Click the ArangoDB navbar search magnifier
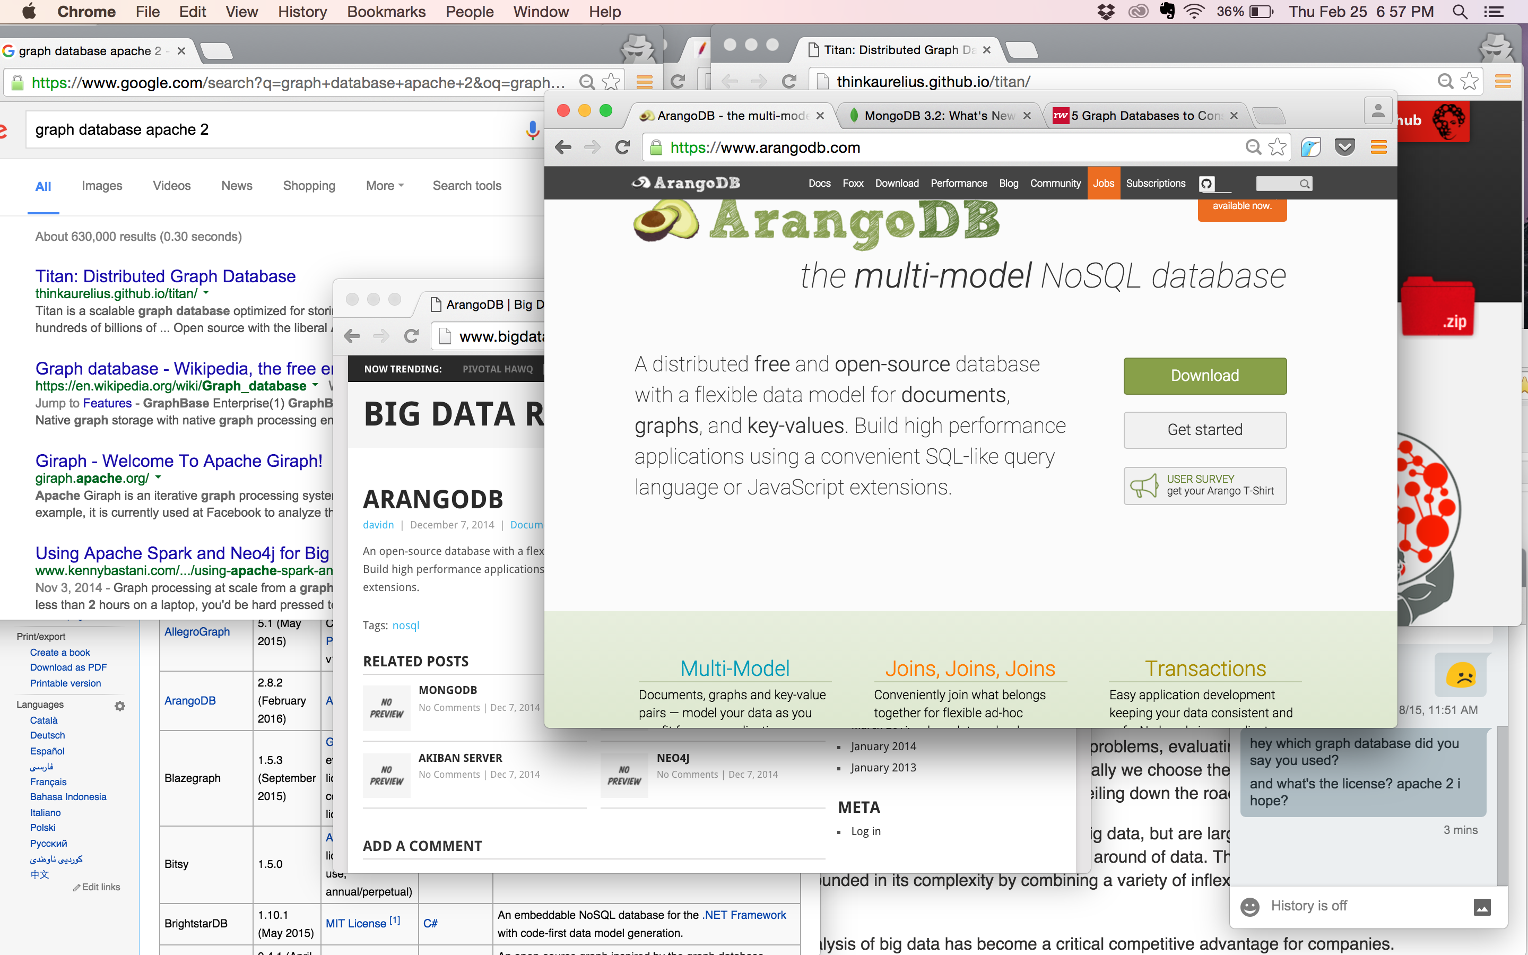1528x955 pixels. [1305, 184]
